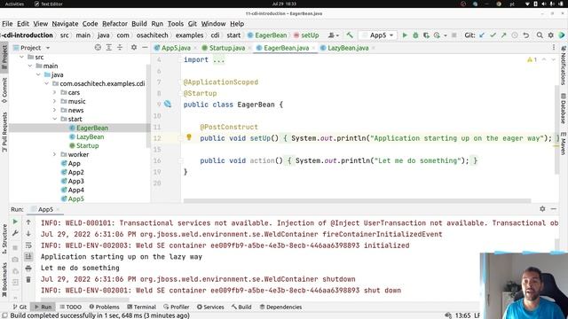
Task: Open Notifications side panel
Action: pos(564,66)
